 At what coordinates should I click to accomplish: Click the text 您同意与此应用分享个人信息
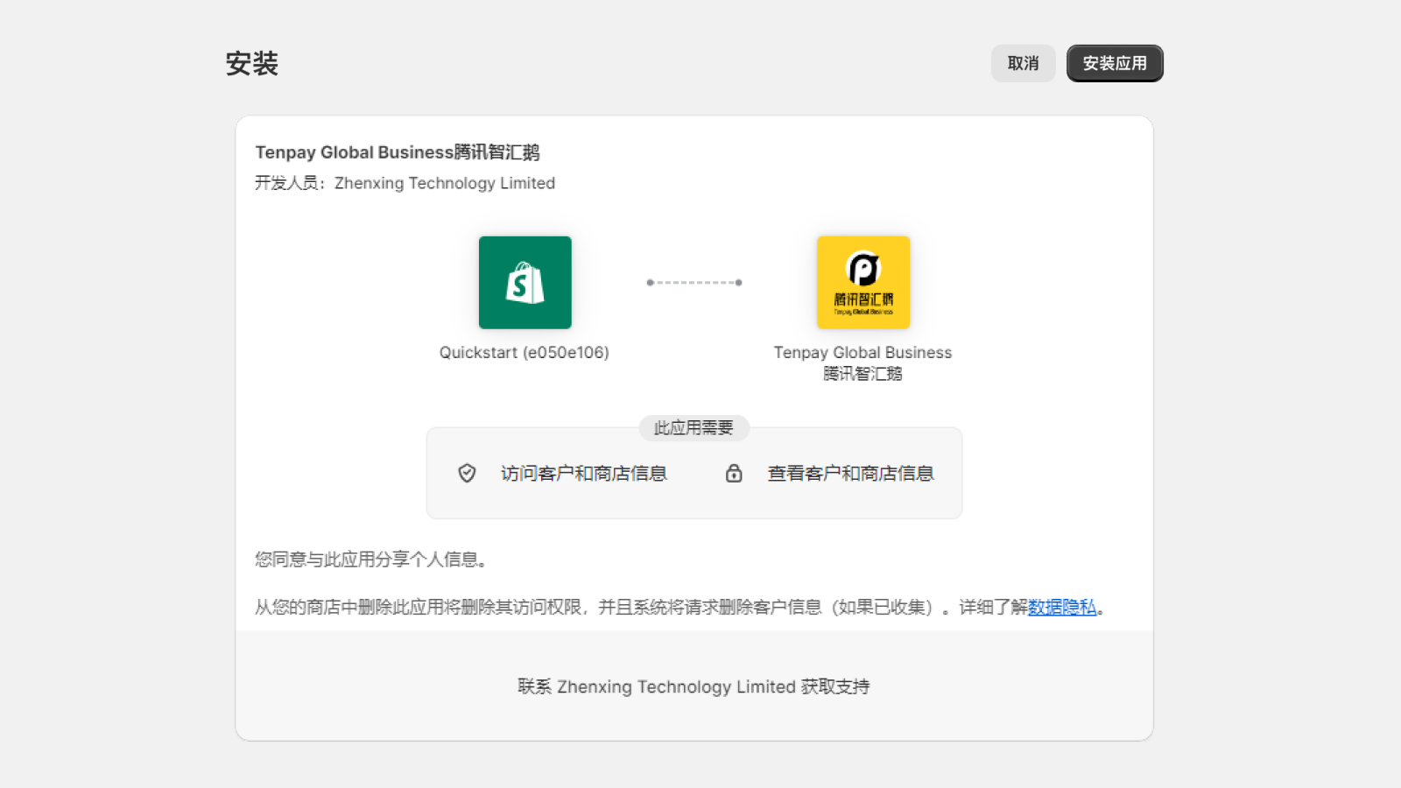pos(371,559)
